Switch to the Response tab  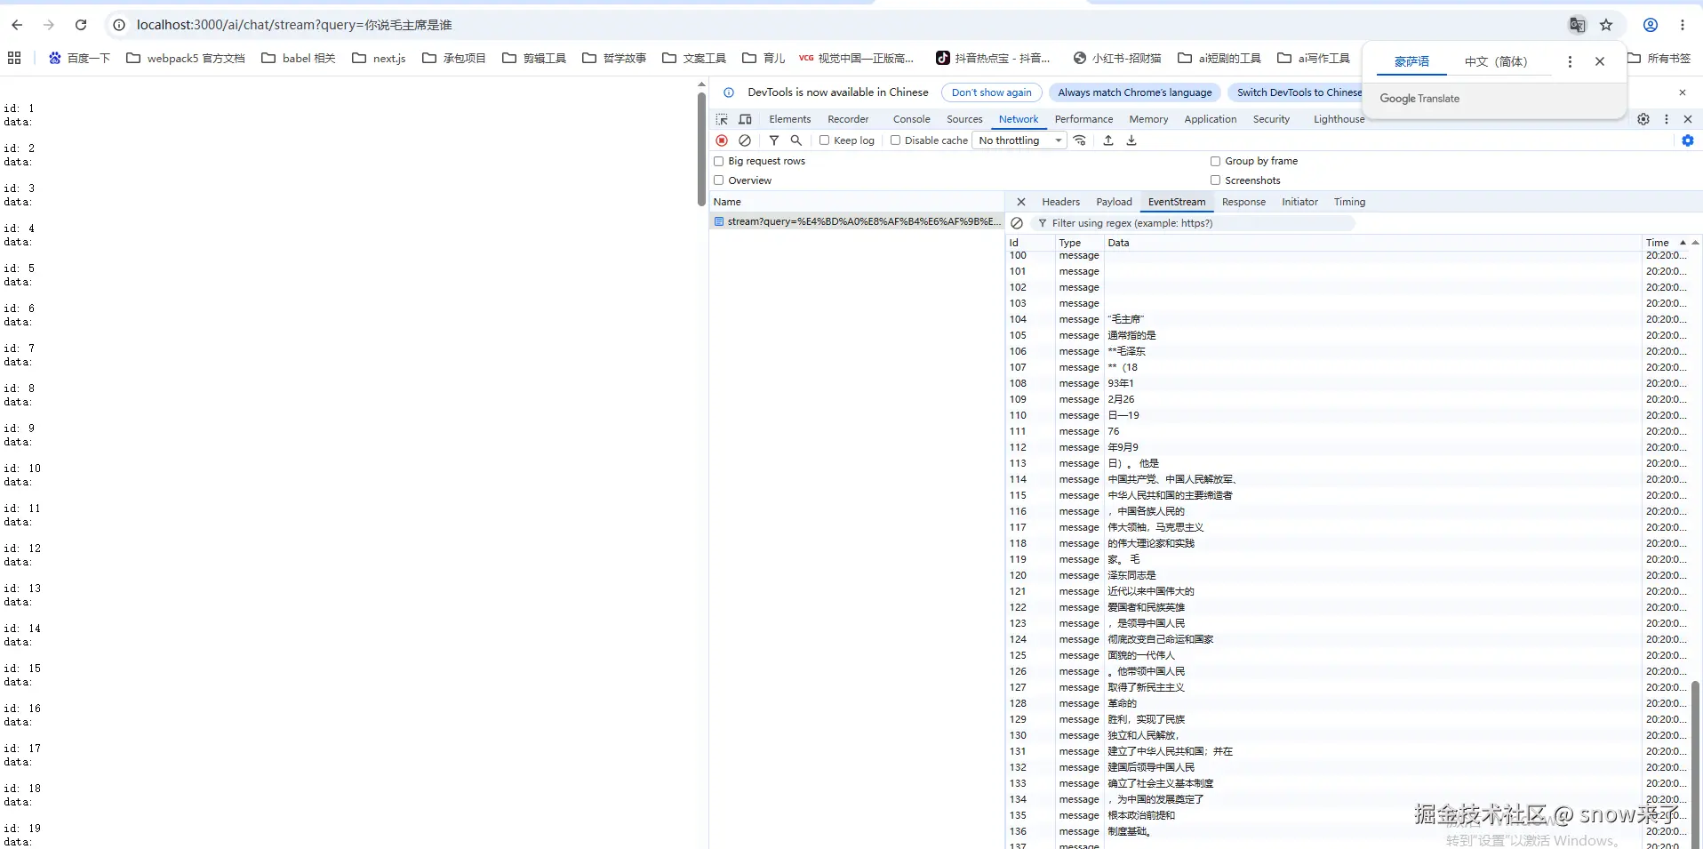[1243, 202]
